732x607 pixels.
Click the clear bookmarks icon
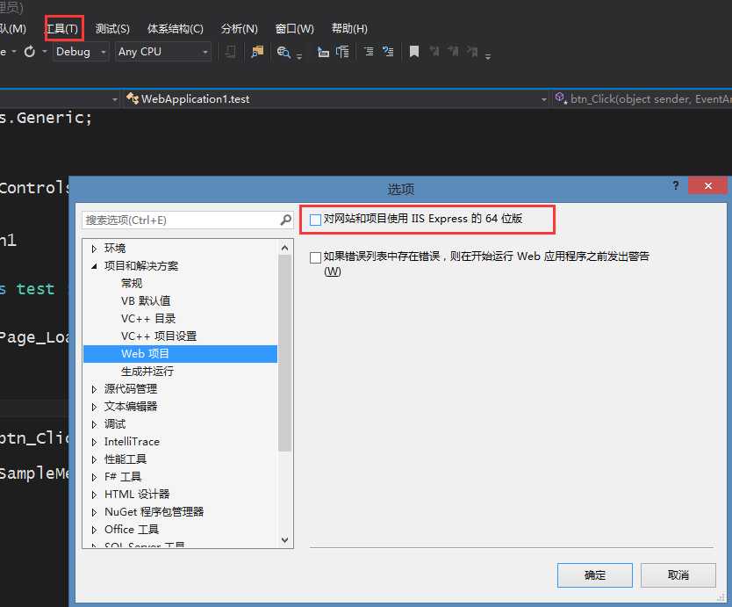click(472, 51)
